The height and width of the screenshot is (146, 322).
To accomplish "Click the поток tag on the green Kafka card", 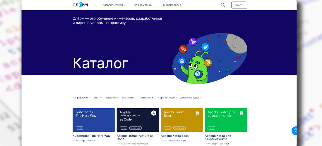I will tap(212, 128).
